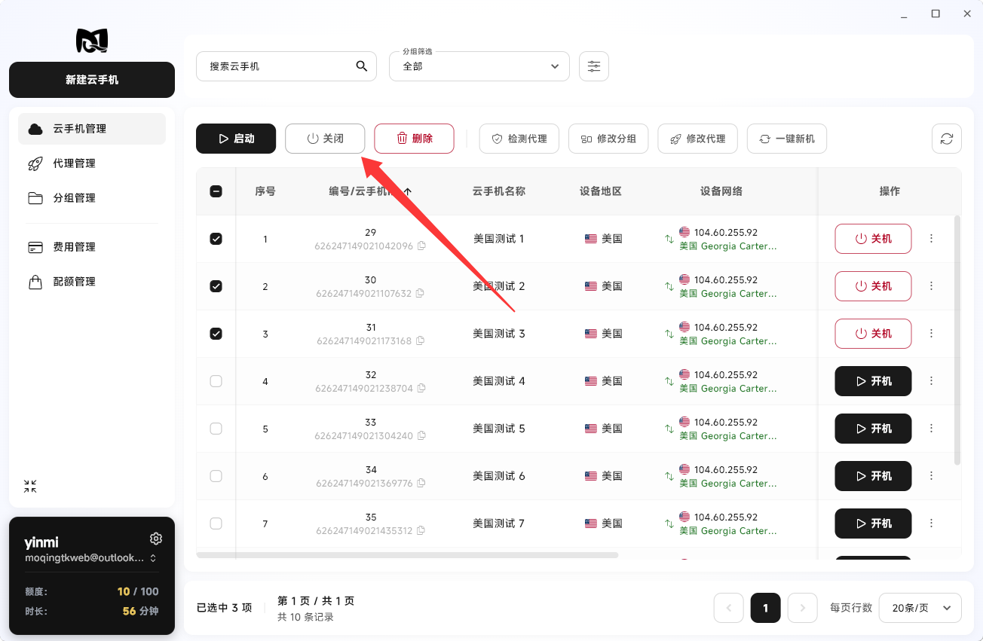Open 代理管理 in the sidebar
The height and width of the screenshot is (641, 983).
92,163
